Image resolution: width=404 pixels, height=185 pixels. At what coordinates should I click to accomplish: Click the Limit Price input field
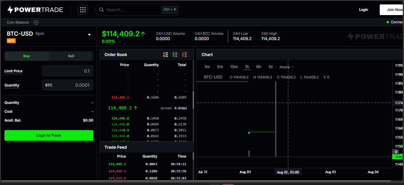tap(68, 71)
